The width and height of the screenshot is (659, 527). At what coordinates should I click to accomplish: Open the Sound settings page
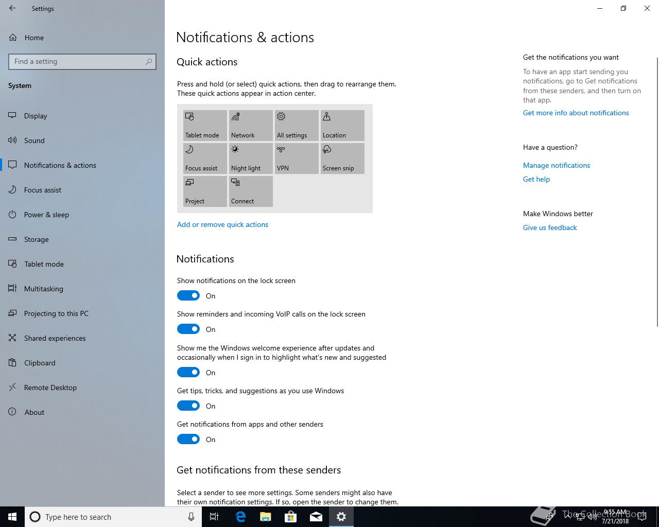[82, 140]
